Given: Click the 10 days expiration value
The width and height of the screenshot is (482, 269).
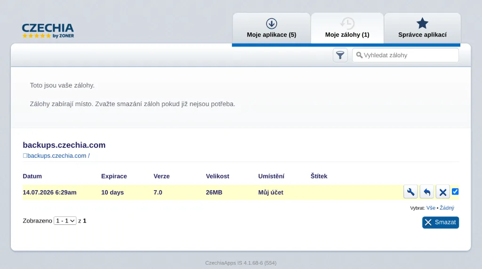Looking at the screenshot, I should (112, 192).
